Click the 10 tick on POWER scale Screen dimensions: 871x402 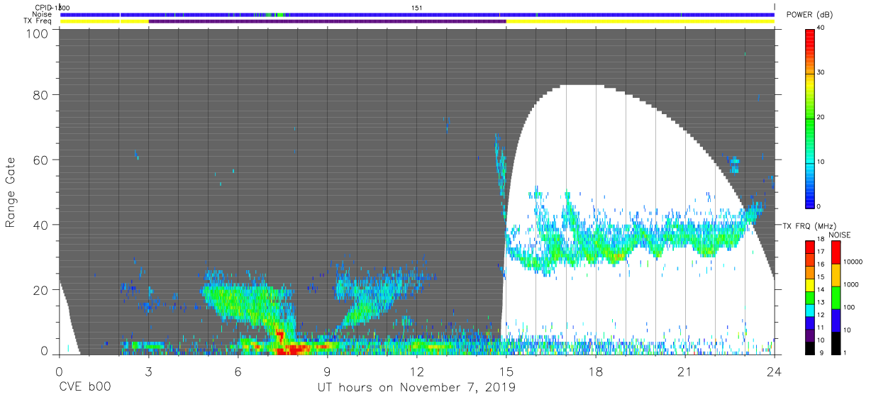pos(821,162)
